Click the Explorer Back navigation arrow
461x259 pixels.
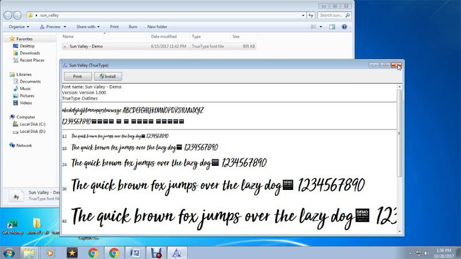point(7,14)
